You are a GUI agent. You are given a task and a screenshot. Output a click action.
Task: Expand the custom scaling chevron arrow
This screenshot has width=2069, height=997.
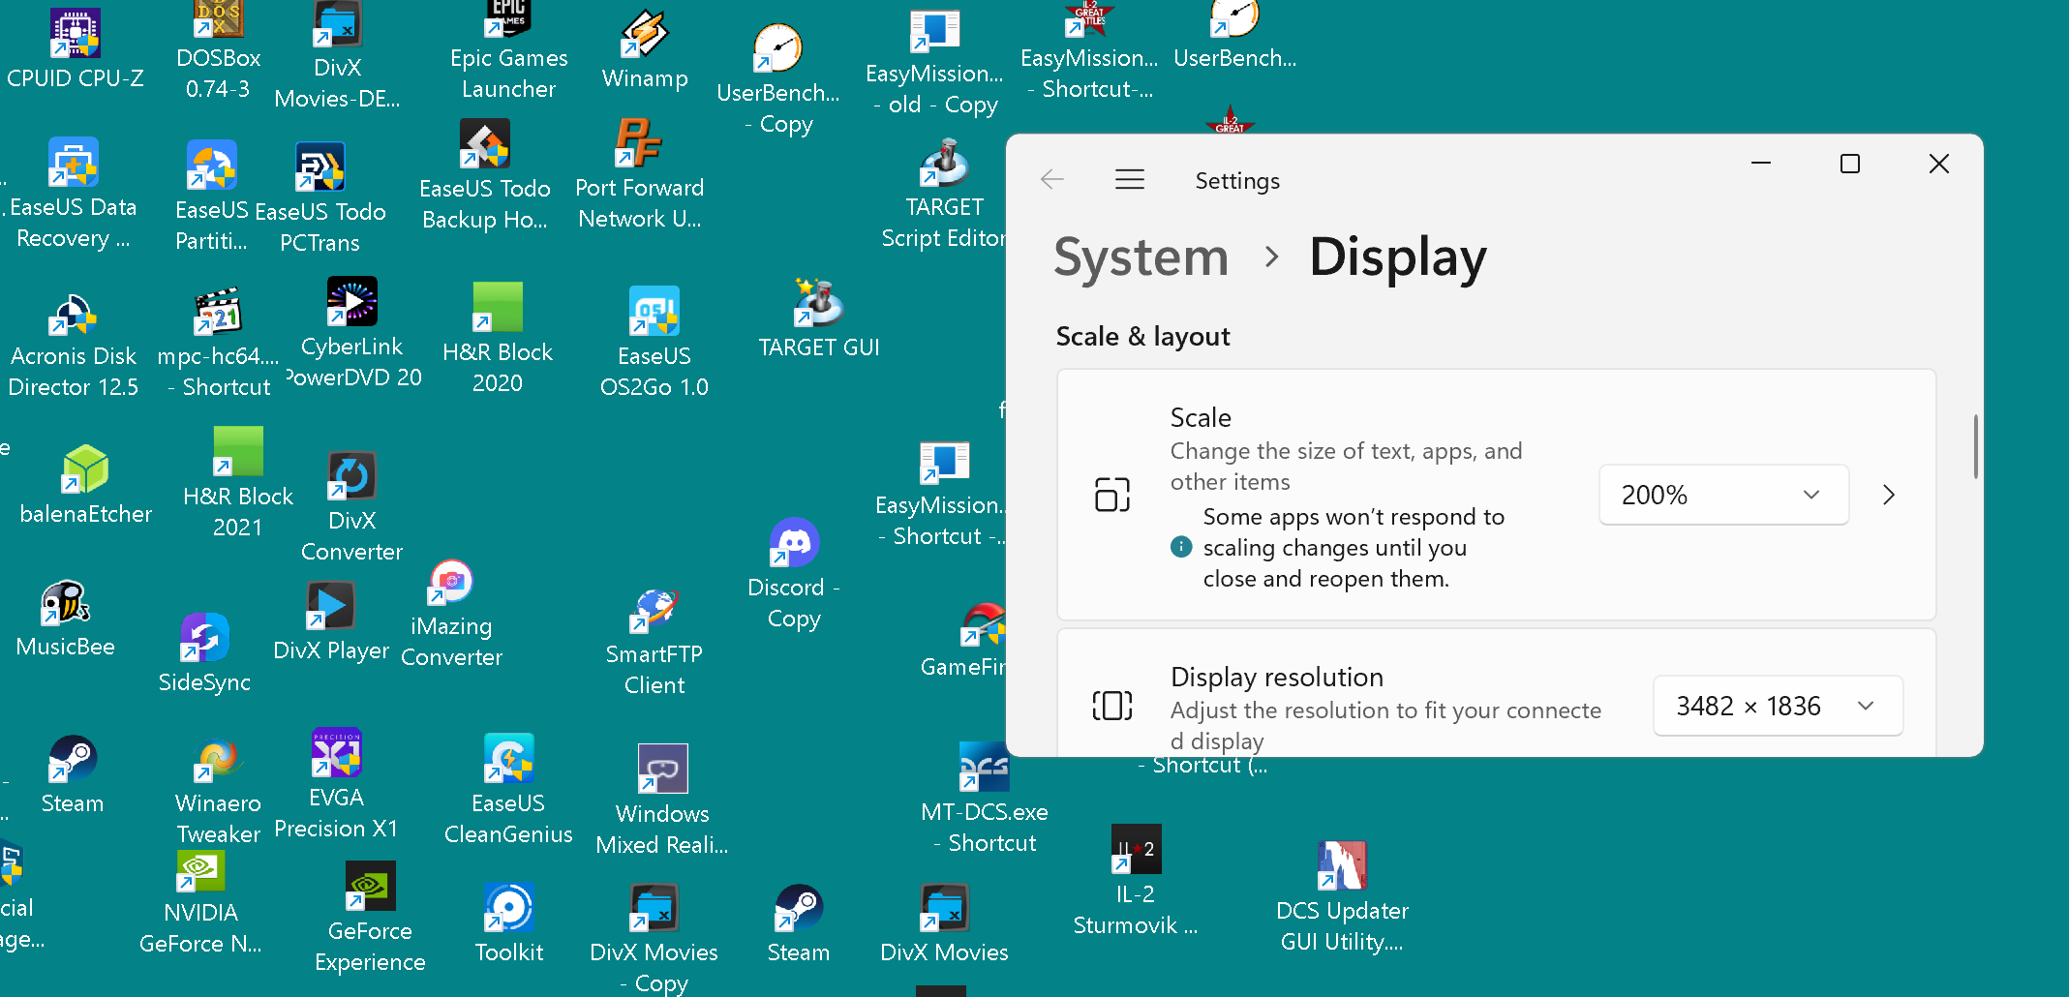point(1889,495)
